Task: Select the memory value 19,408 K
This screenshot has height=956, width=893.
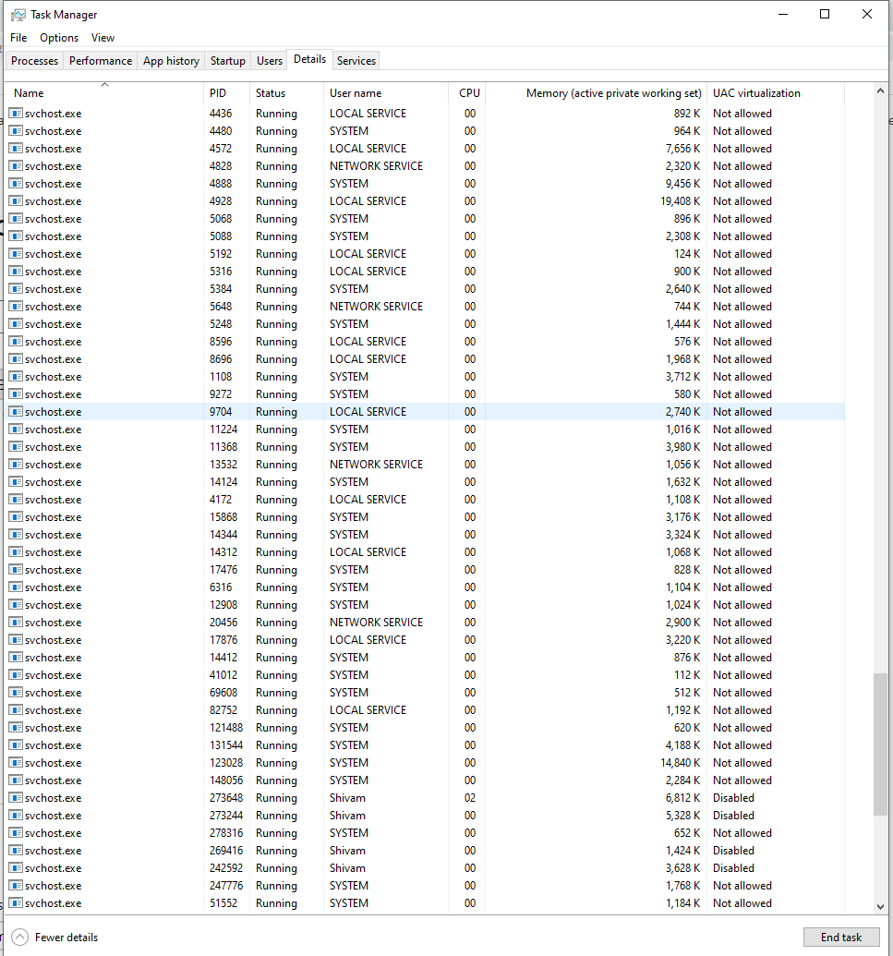Action: coord(681,201)
